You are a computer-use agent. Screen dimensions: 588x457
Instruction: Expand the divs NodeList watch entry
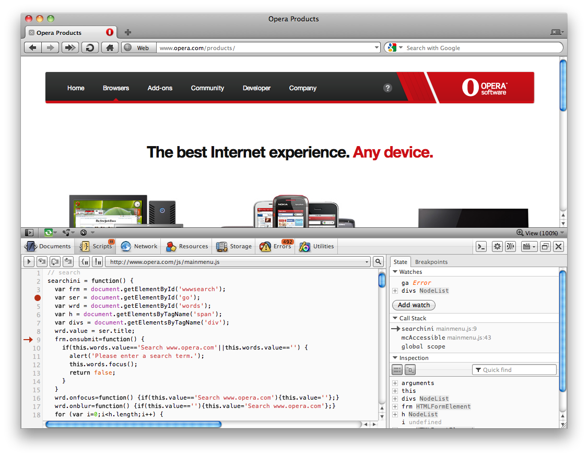coord(395,291)
